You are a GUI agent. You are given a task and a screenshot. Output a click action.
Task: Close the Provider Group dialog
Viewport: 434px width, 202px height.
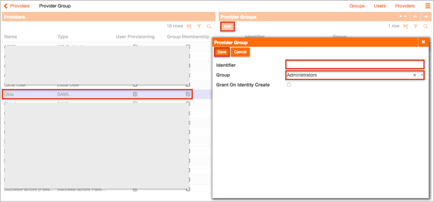click(423, 42)
